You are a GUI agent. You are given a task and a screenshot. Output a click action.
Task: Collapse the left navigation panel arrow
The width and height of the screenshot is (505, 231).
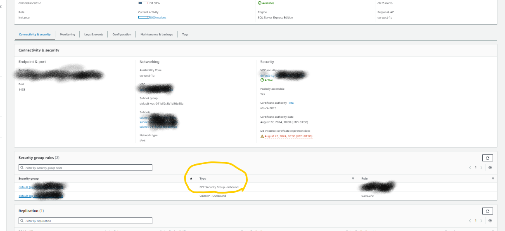[1, 7]
